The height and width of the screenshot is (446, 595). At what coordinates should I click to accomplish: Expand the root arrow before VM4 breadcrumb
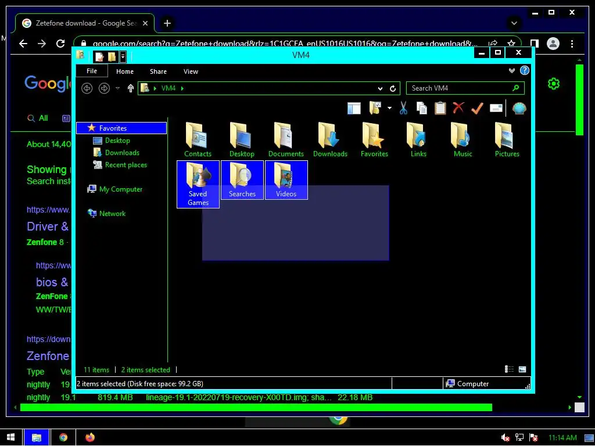[155, 88]
